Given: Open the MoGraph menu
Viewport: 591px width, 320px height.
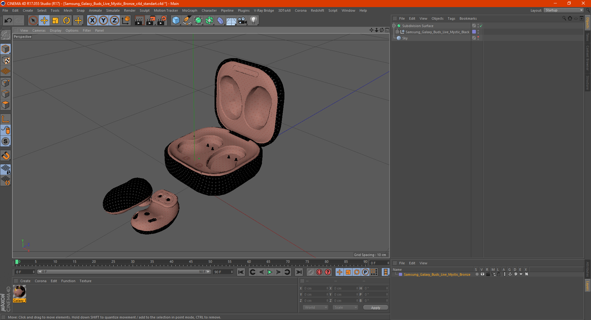Looking at the screenshot, I should click(190, 10).
